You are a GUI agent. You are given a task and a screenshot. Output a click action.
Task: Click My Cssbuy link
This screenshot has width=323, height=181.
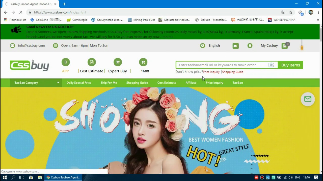pyautogui.click(x=269, y=46)
